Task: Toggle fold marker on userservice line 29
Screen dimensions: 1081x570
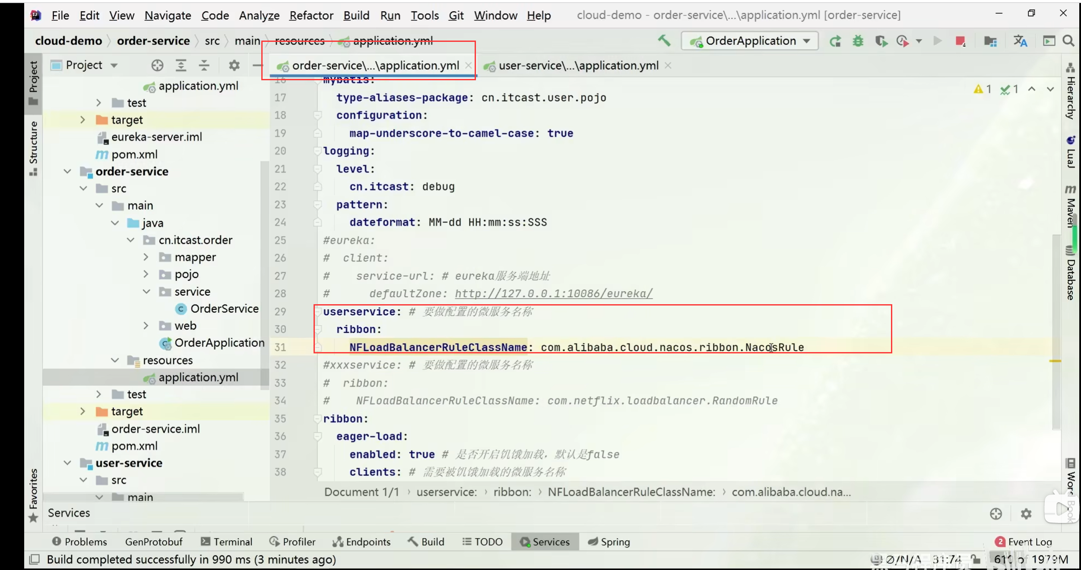Action: (318, 312)
